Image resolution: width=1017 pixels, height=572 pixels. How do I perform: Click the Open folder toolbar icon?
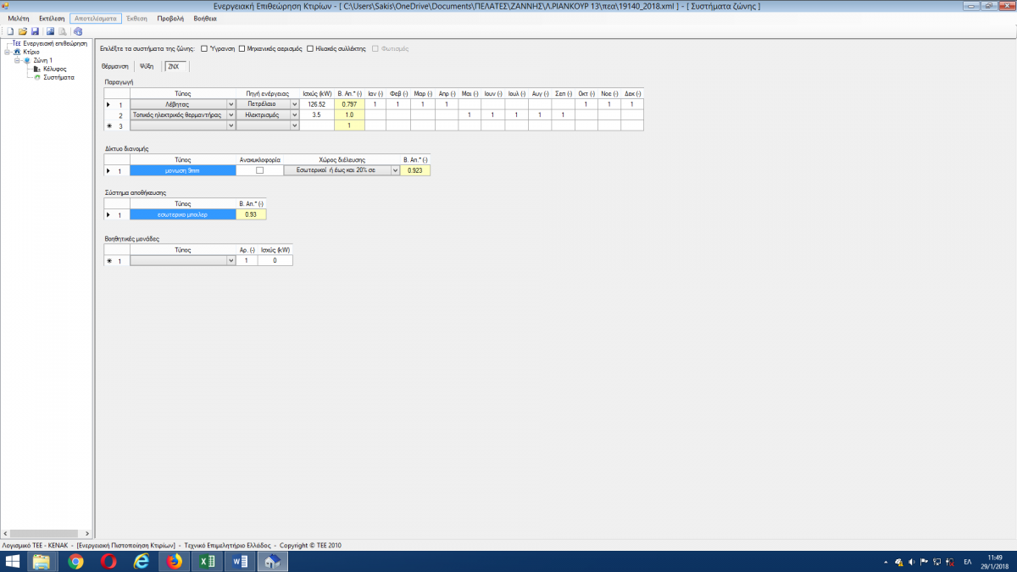[23, 31]
